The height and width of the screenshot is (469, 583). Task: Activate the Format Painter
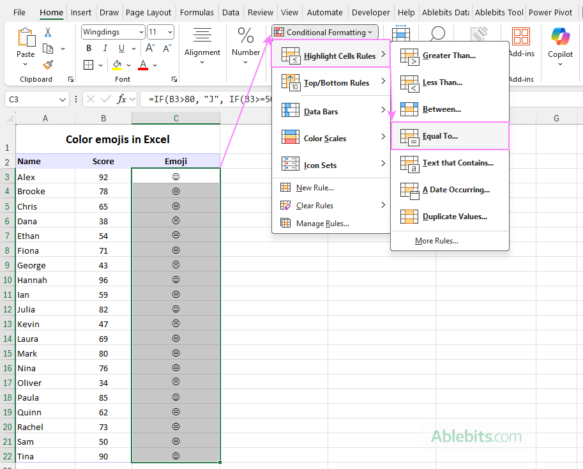point(48,65)
